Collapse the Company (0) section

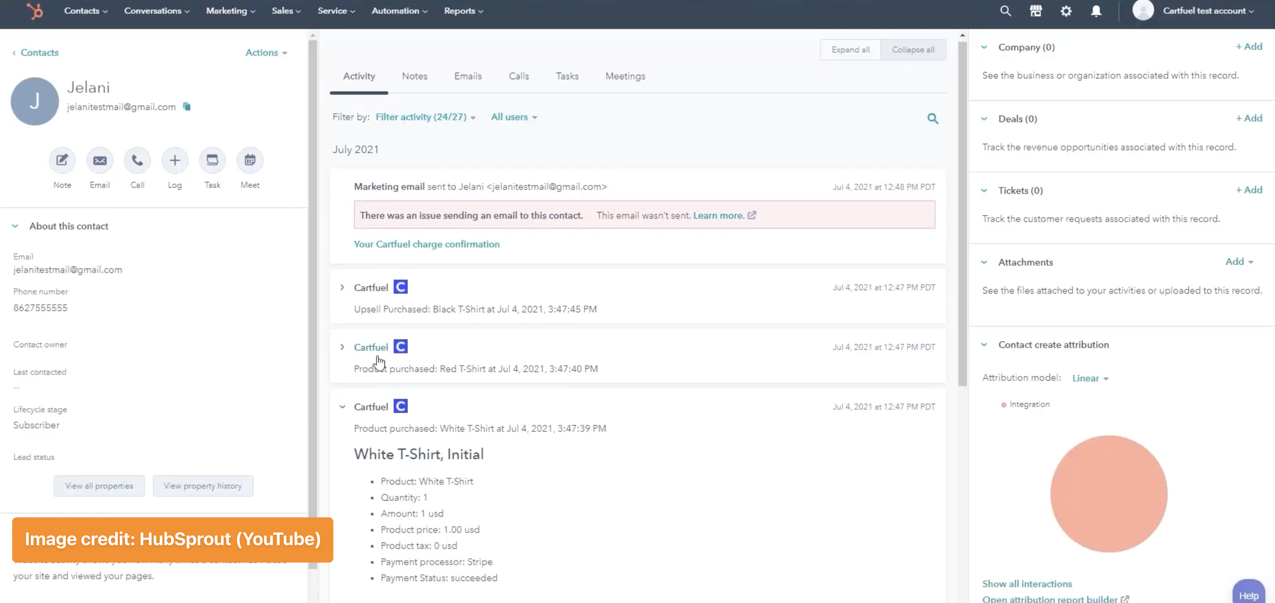(x=984, y=47)
